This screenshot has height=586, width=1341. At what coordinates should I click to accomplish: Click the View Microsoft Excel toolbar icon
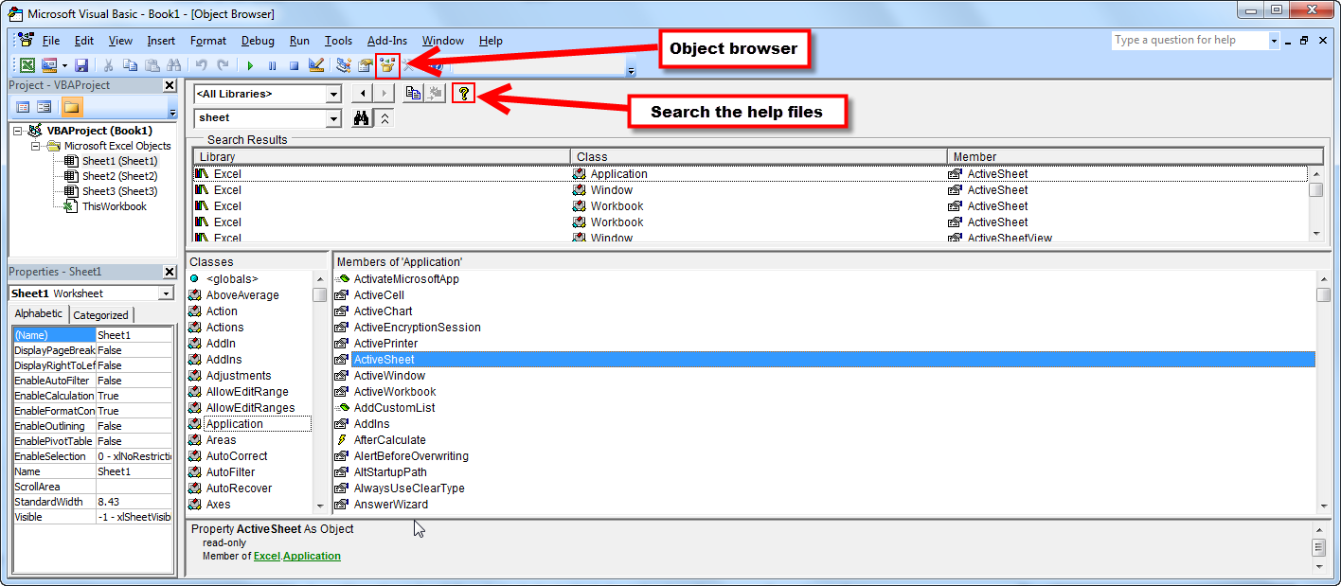pyautogui.click(x=27, y=65)
